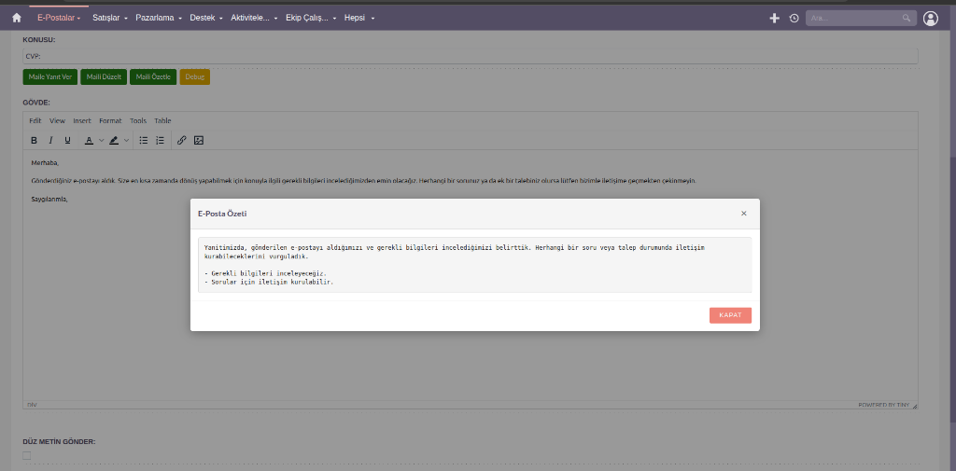Create a bullet list

pyautogui.click(x=144, y=140)
